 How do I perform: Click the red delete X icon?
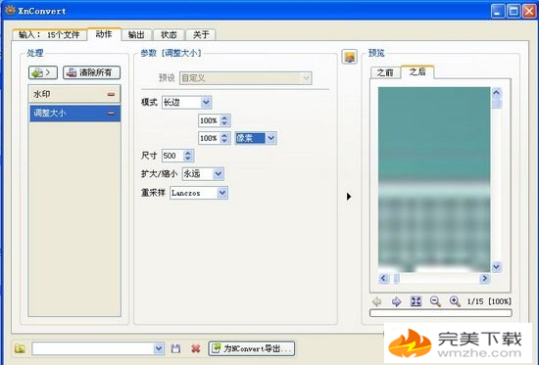(x=196, y=349)
